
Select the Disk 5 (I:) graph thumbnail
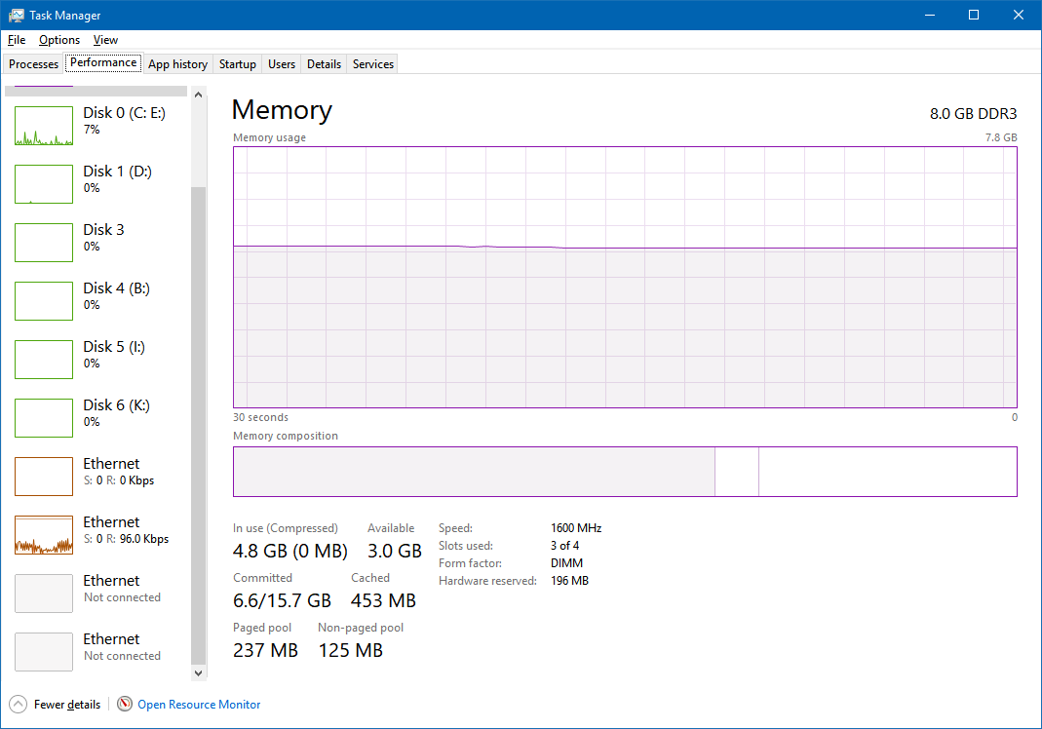click(44, 360)
